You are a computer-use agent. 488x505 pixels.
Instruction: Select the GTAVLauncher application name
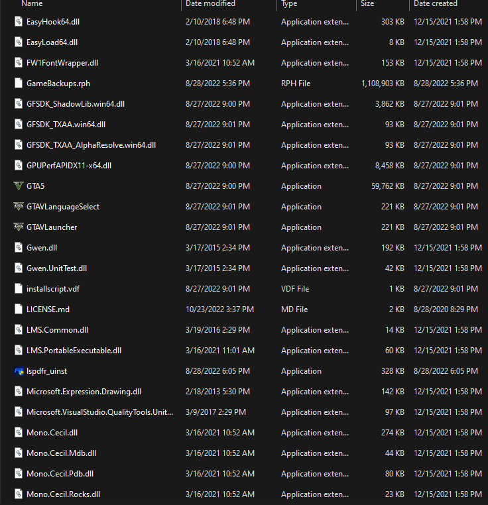[52, 227]
